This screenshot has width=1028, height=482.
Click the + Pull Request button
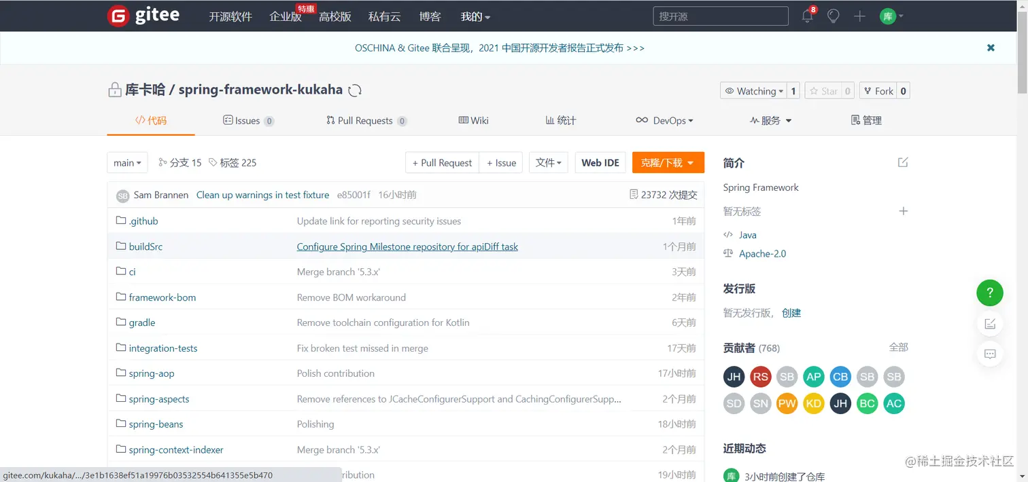[442, 162]
